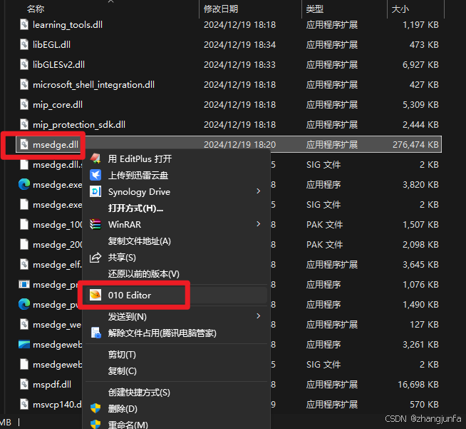Click the 2,098 KB size cell

[420, 244]
